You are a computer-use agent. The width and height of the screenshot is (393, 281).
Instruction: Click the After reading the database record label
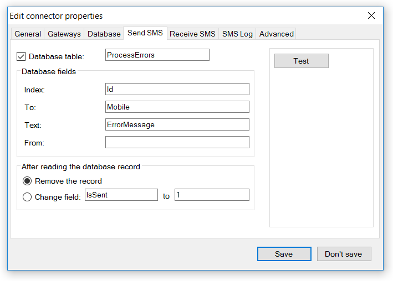click(81, 166)
